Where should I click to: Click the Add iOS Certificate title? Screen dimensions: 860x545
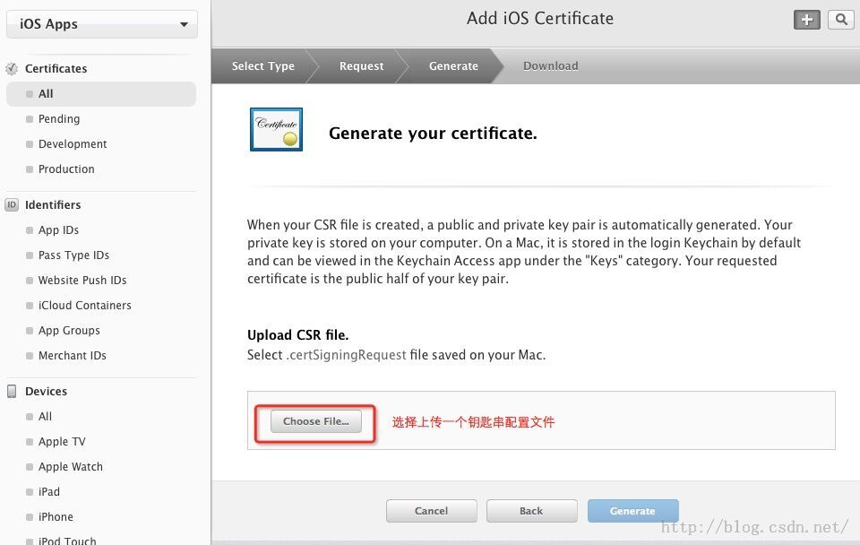tap(539, 19)
